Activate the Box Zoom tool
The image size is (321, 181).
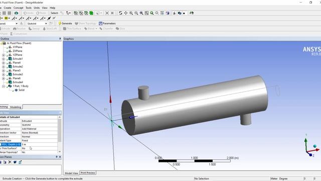tap(136, 13)
